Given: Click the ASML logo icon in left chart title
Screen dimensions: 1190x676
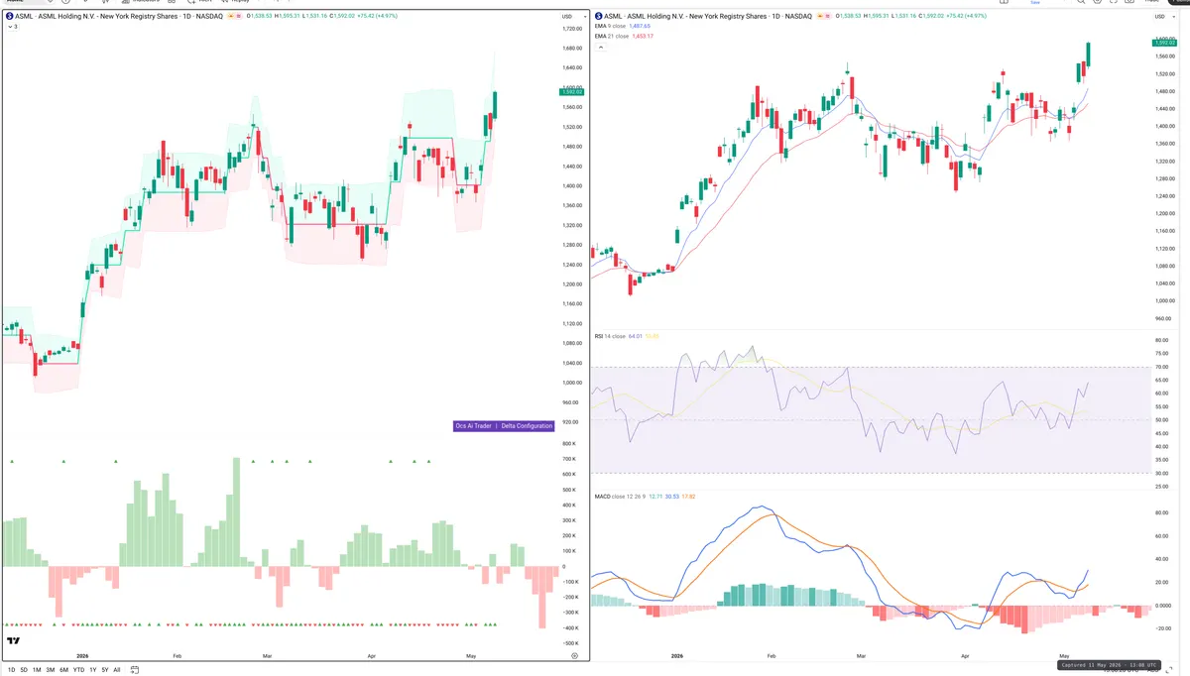Looking at the screenshot, I should pos(9,17).
